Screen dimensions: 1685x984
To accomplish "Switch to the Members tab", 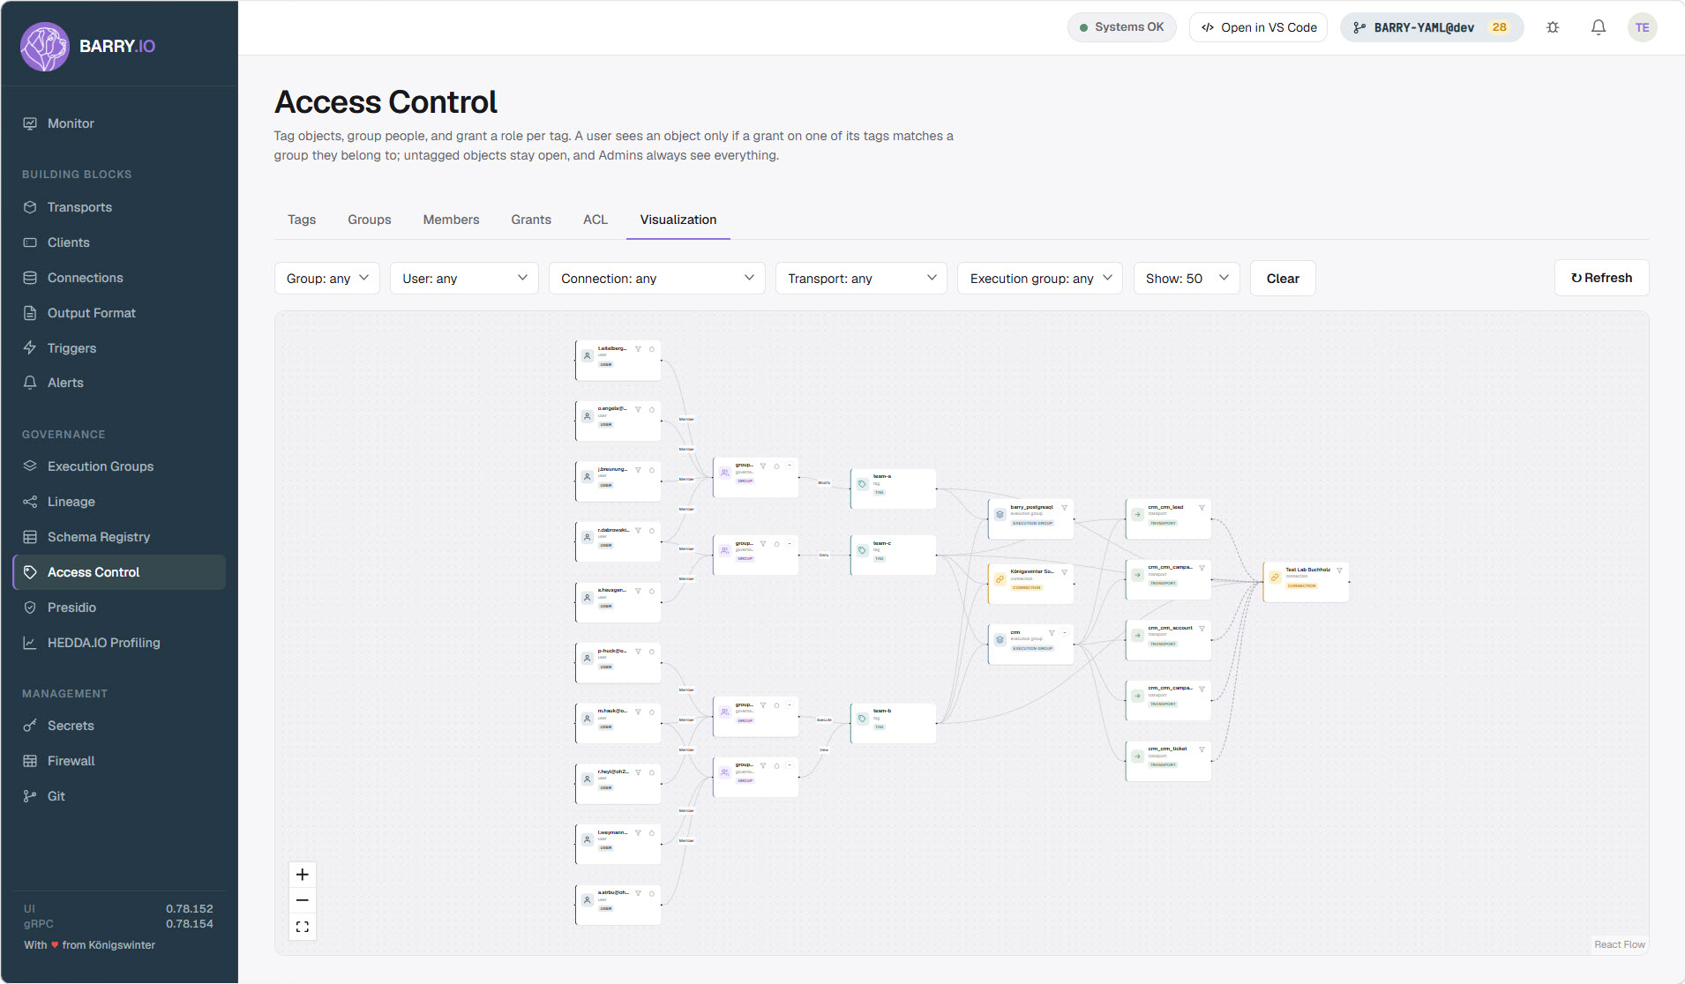I will pyautogui.click(x=451, y=220).
